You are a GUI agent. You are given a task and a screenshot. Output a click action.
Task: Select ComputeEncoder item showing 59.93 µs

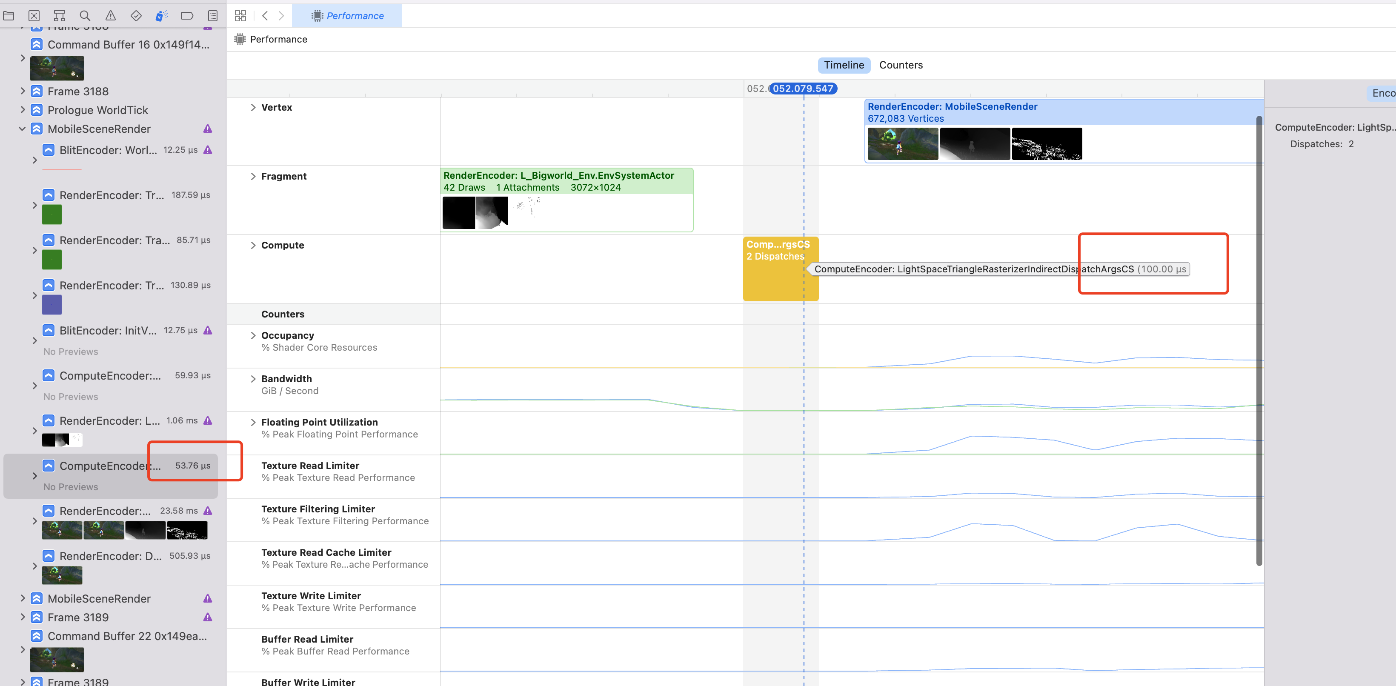tap(111, 375)
